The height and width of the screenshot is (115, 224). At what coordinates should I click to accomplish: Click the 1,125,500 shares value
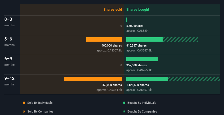click(138, 85)
